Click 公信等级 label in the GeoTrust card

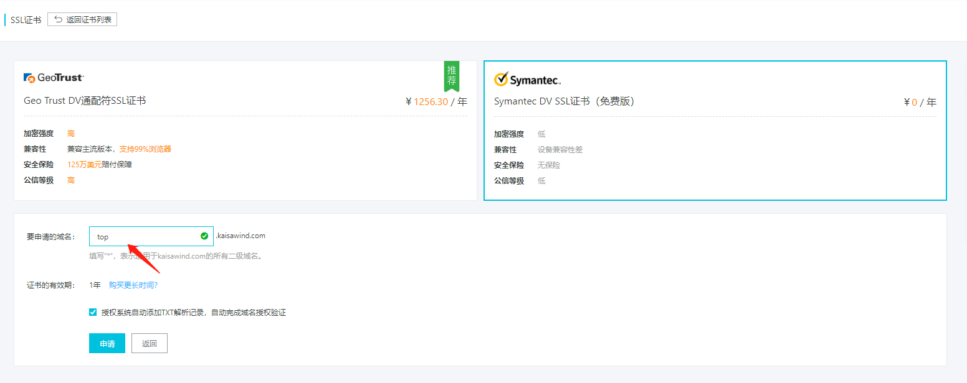tap(39, 180)
